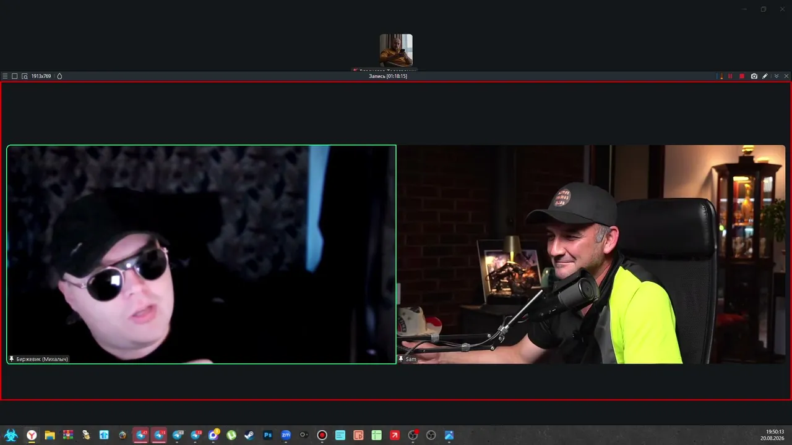Click the 1913x769 capture size readout
Screen dimensions: 792x445
point(41,76)
